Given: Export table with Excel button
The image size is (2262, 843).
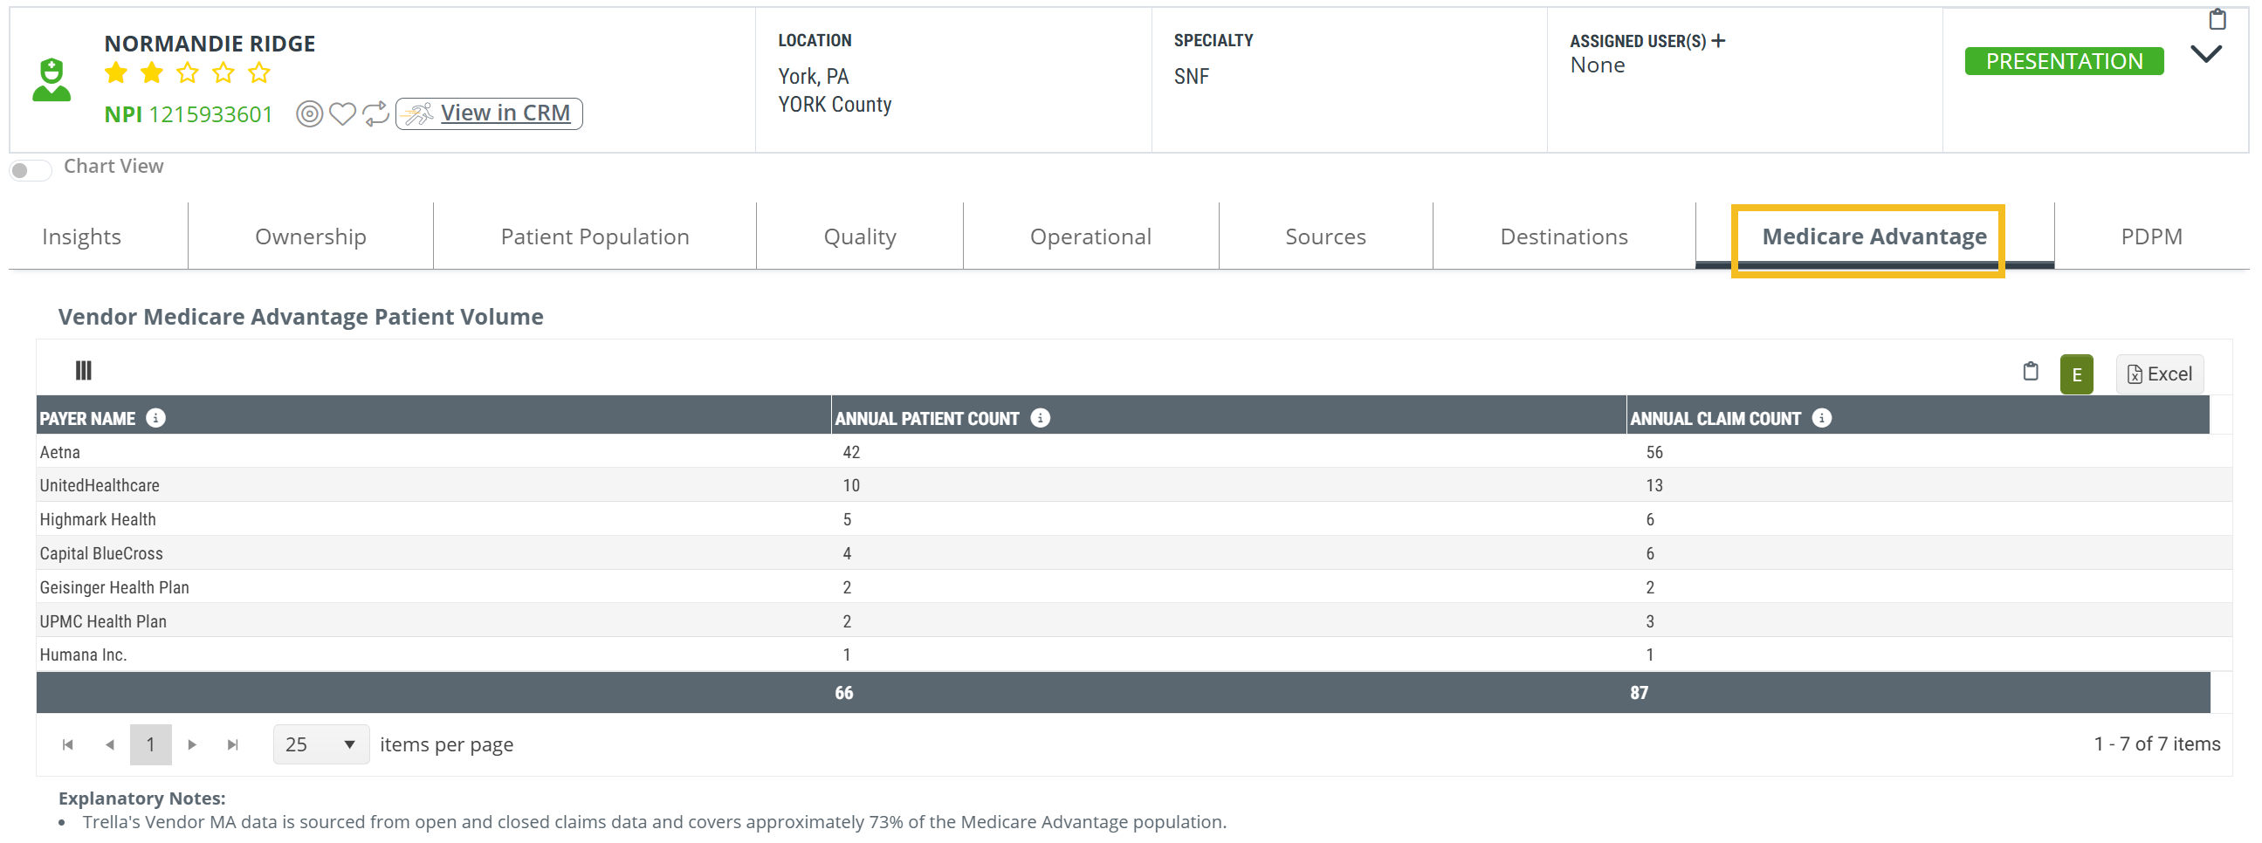Looking at the screenshot, I should pos(2159,374).
